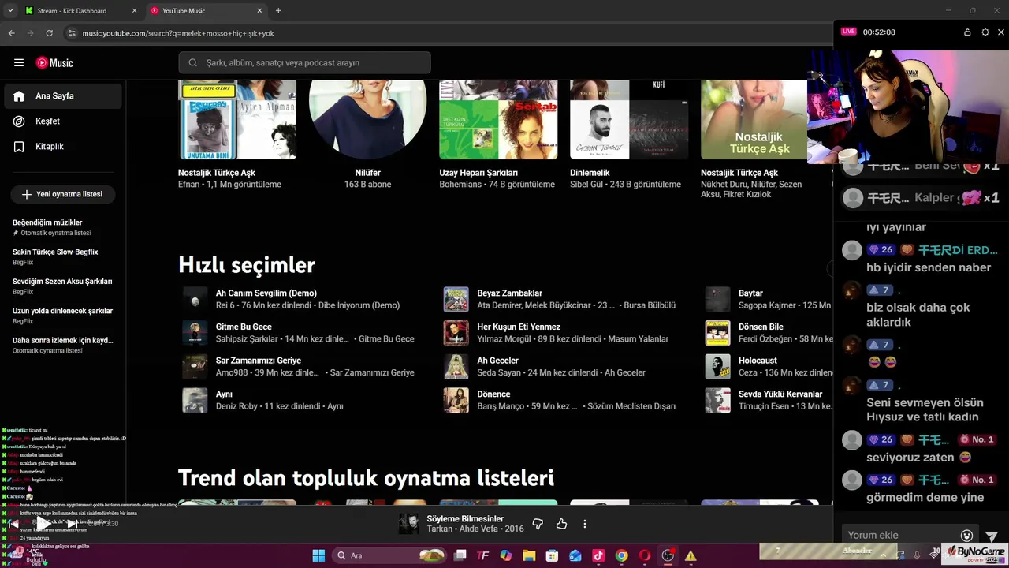1009x568 pixels.
Task: Open Daha sonra izlemek için playlist
Action: (63, 345)
